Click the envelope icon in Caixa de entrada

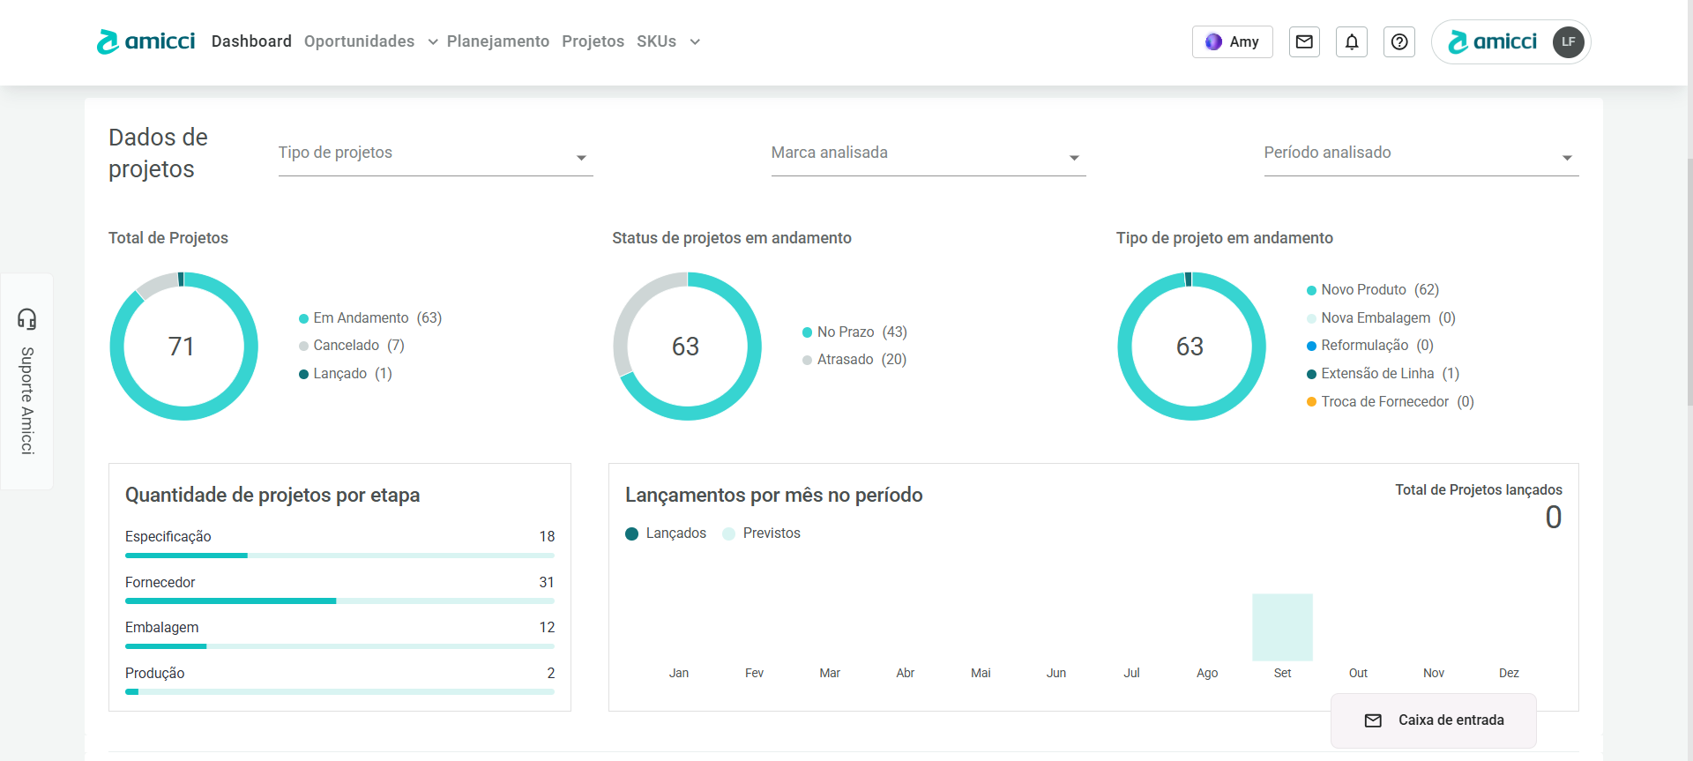(1373, 720)
